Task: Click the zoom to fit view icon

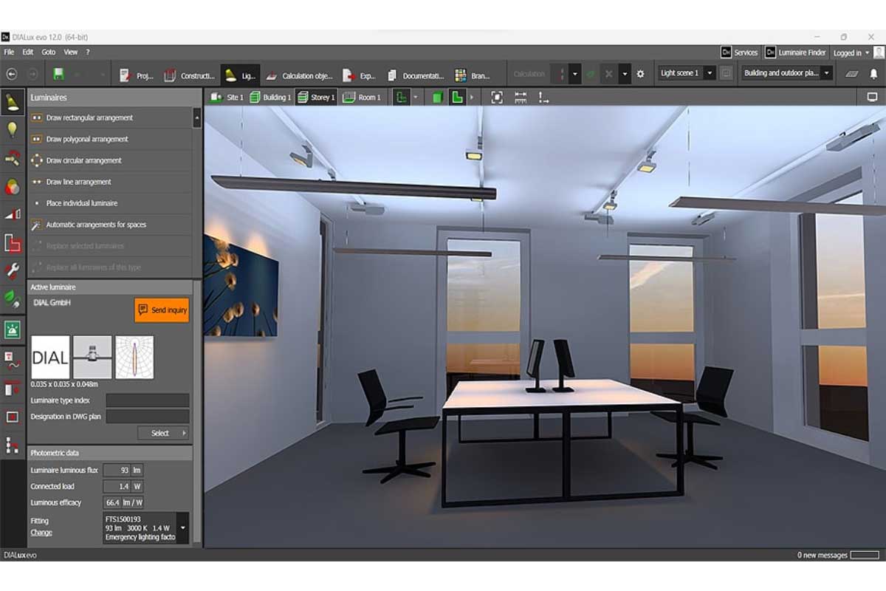Action: (x=497, y=98)
